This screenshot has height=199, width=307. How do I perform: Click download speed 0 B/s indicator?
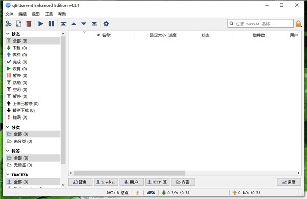click(176, 193)
